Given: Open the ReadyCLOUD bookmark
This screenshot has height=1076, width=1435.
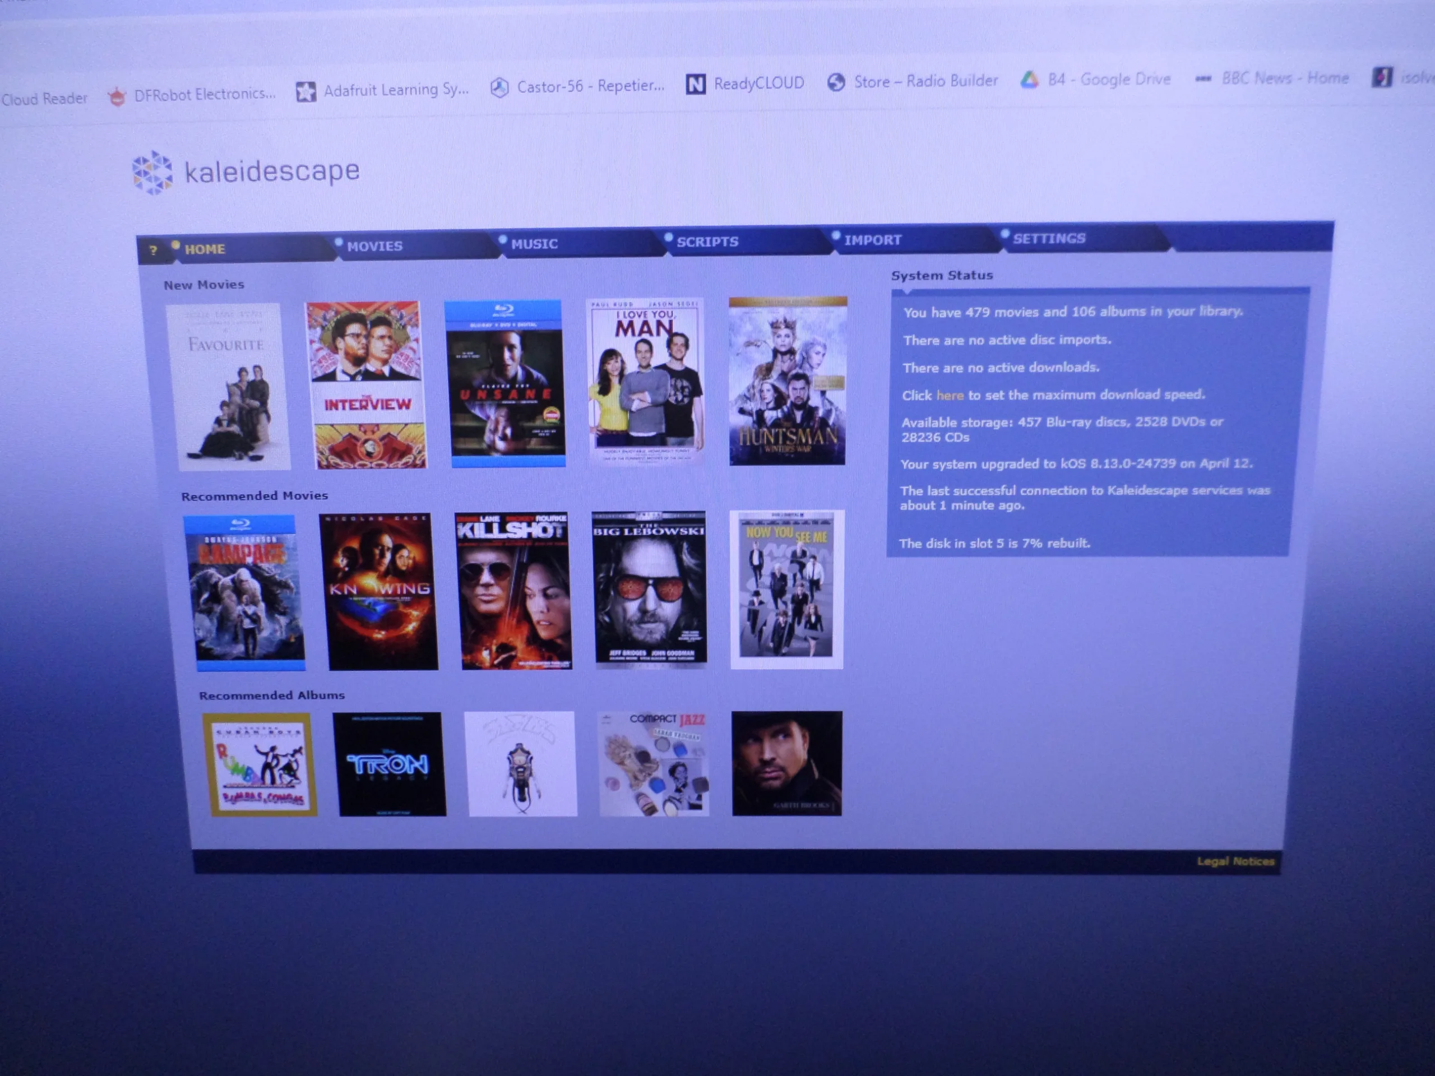Looking at the screenshot, I should [x=745, y=83].
